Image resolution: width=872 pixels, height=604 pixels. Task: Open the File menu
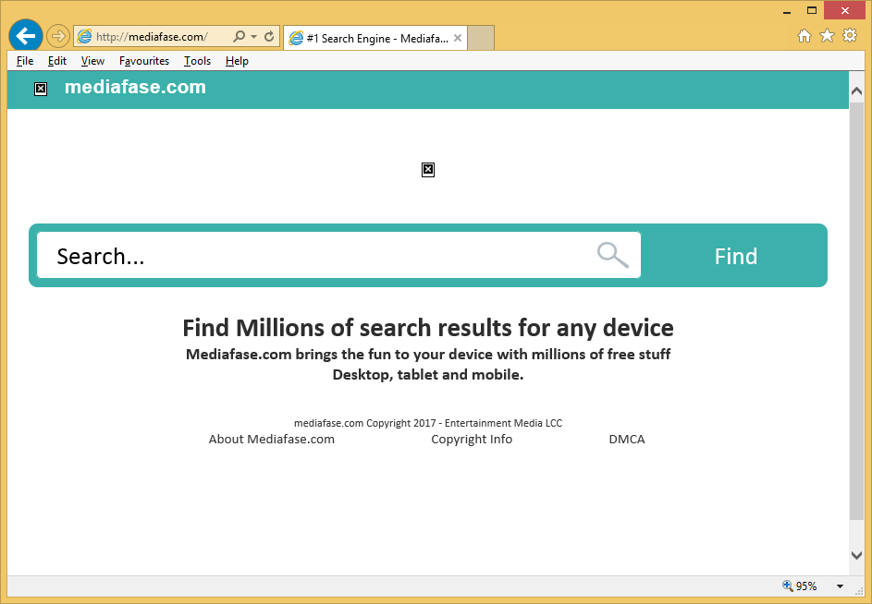tap(25, 61)
